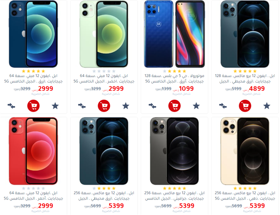Compare the Motorola phone using arrows icon
The width and height of the screenshot is (280, 215).
(x=152, y=106)
